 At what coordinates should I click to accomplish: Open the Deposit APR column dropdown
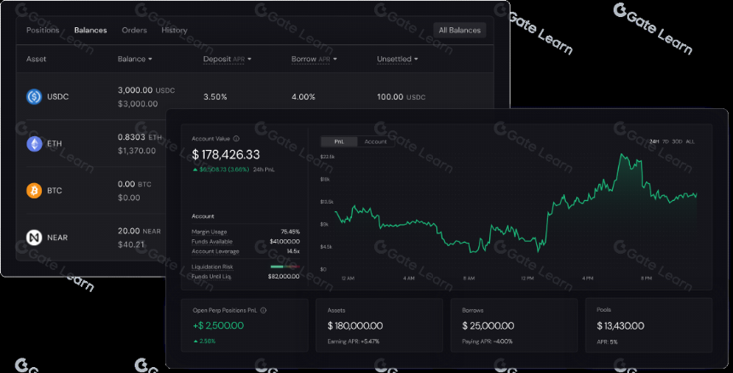coord(228,60)
